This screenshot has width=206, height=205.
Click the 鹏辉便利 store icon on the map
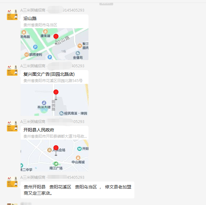27,54
